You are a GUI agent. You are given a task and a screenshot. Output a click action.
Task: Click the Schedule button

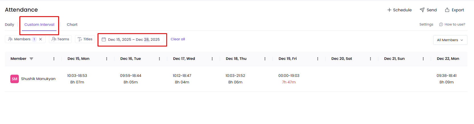399,10
